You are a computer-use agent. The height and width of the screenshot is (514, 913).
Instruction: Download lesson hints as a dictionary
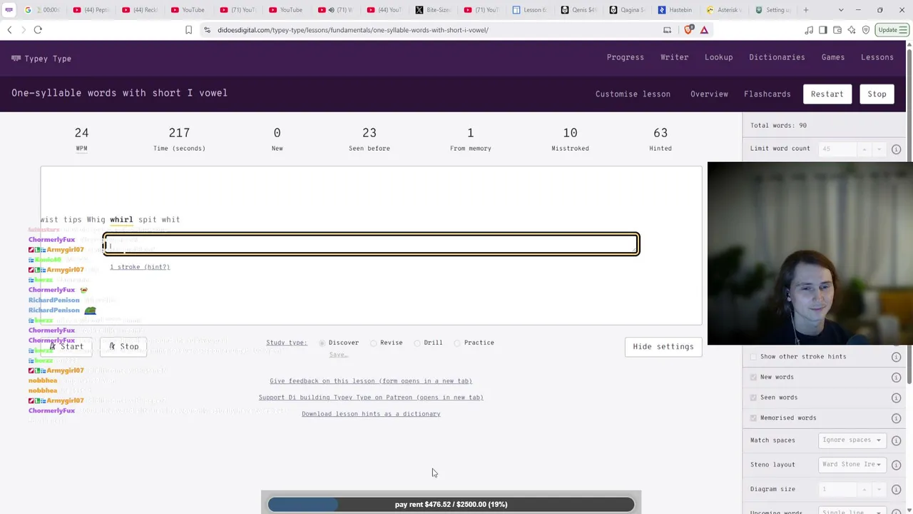coord(371,414)
